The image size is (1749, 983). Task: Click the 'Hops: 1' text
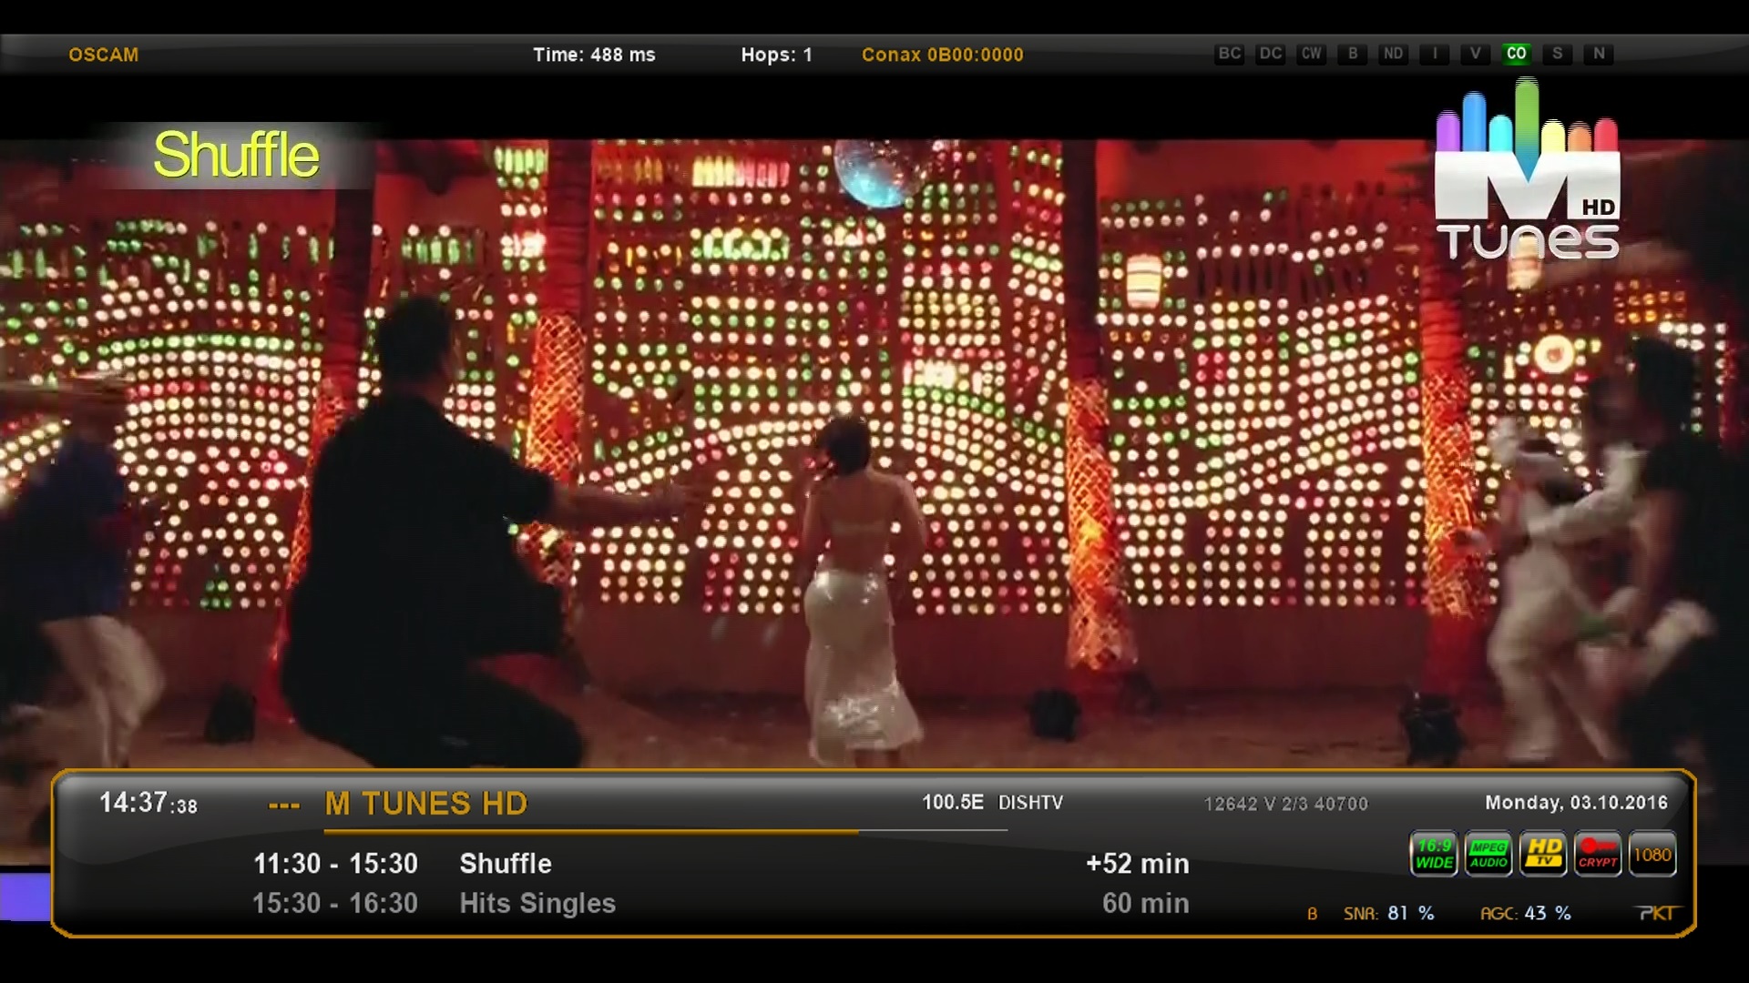coord(776,55)
